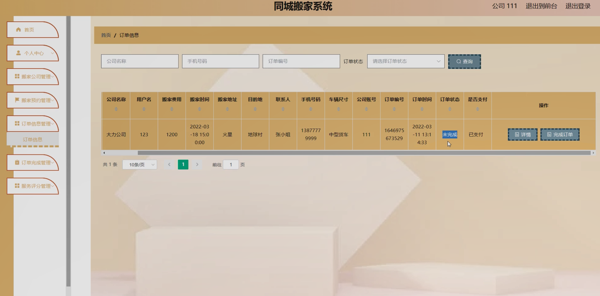Sort by 订单时间 column arrows
Image resolution: width=600 pixels, height=296 pixels.
(422, 109)
